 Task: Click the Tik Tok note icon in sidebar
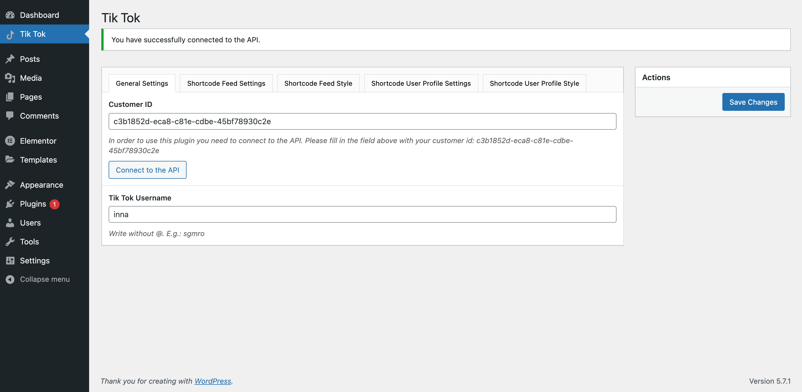click(10, 34)
